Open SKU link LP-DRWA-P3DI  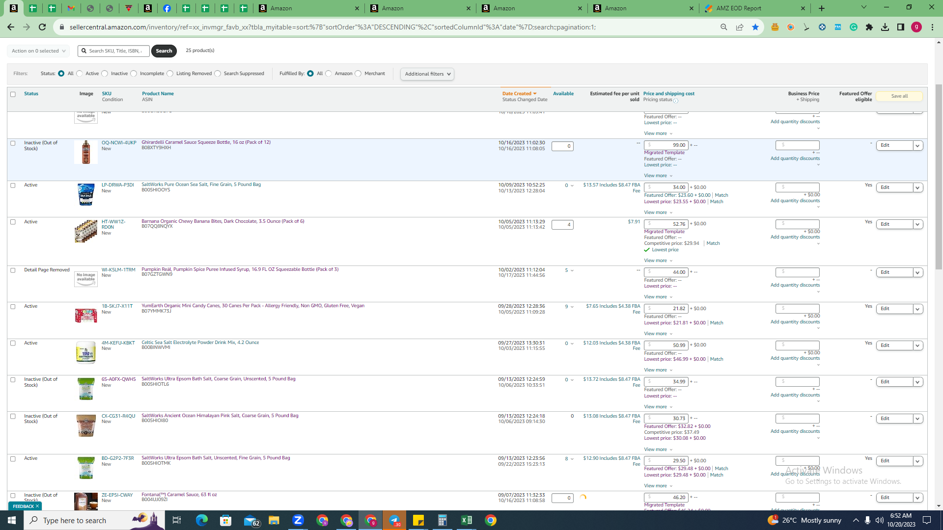click(x=118, y=185)
